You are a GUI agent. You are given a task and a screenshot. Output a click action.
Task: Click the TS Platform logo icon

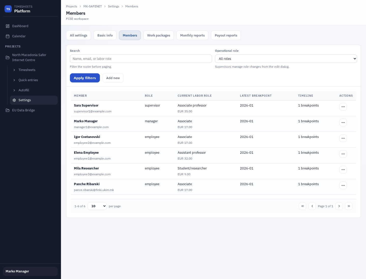tap(8, 9)
